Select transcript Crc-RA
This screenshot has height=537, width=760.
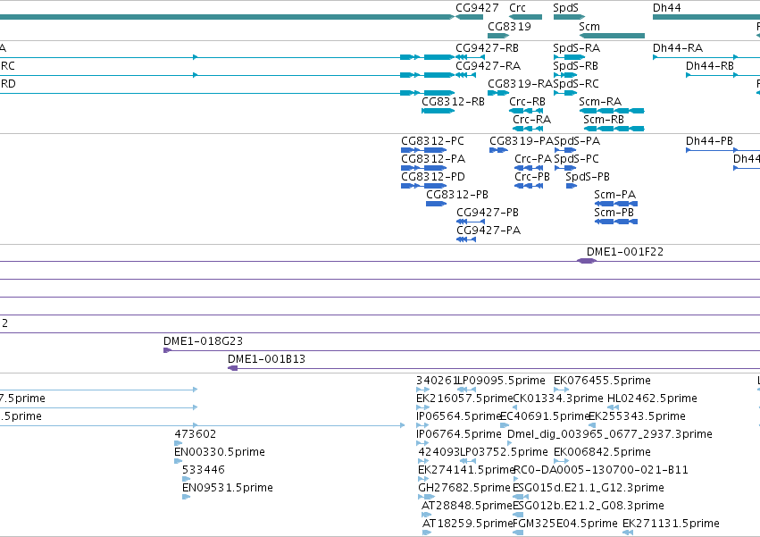[531, 120]
